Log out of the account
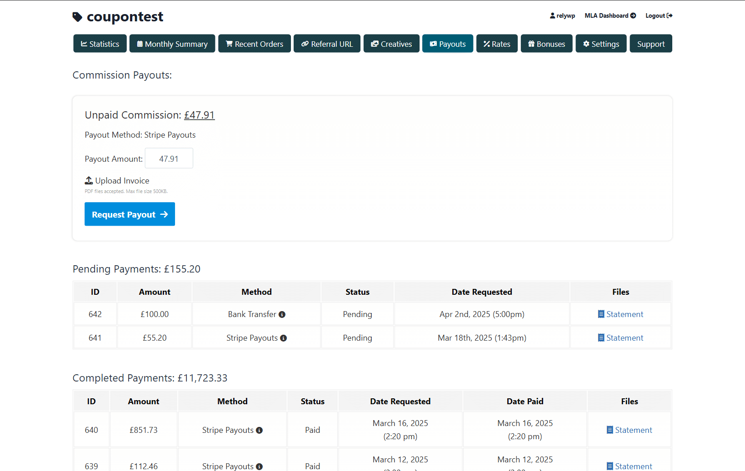The height and width of the screenshot is (471, 745). (x=659, y=15)
